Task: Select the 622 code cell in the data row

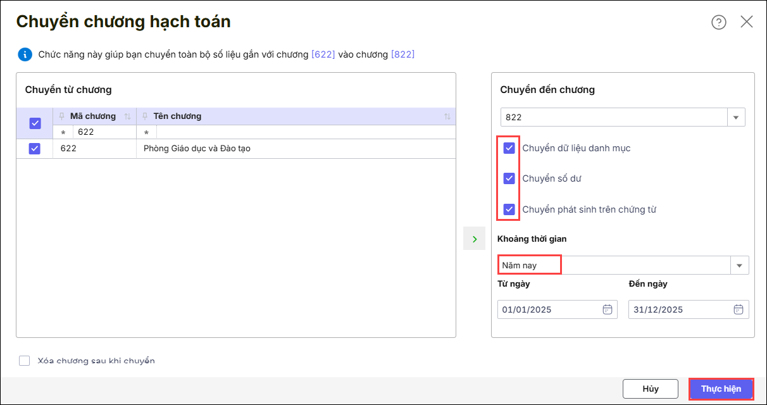Action: click(x=95, y=149)
